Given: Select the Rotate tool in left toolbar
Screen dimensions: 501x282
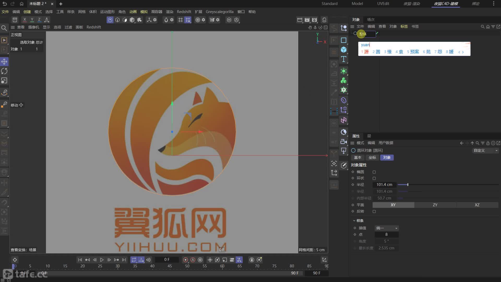Looking at the screenshot, I should (x=4, y=71).
